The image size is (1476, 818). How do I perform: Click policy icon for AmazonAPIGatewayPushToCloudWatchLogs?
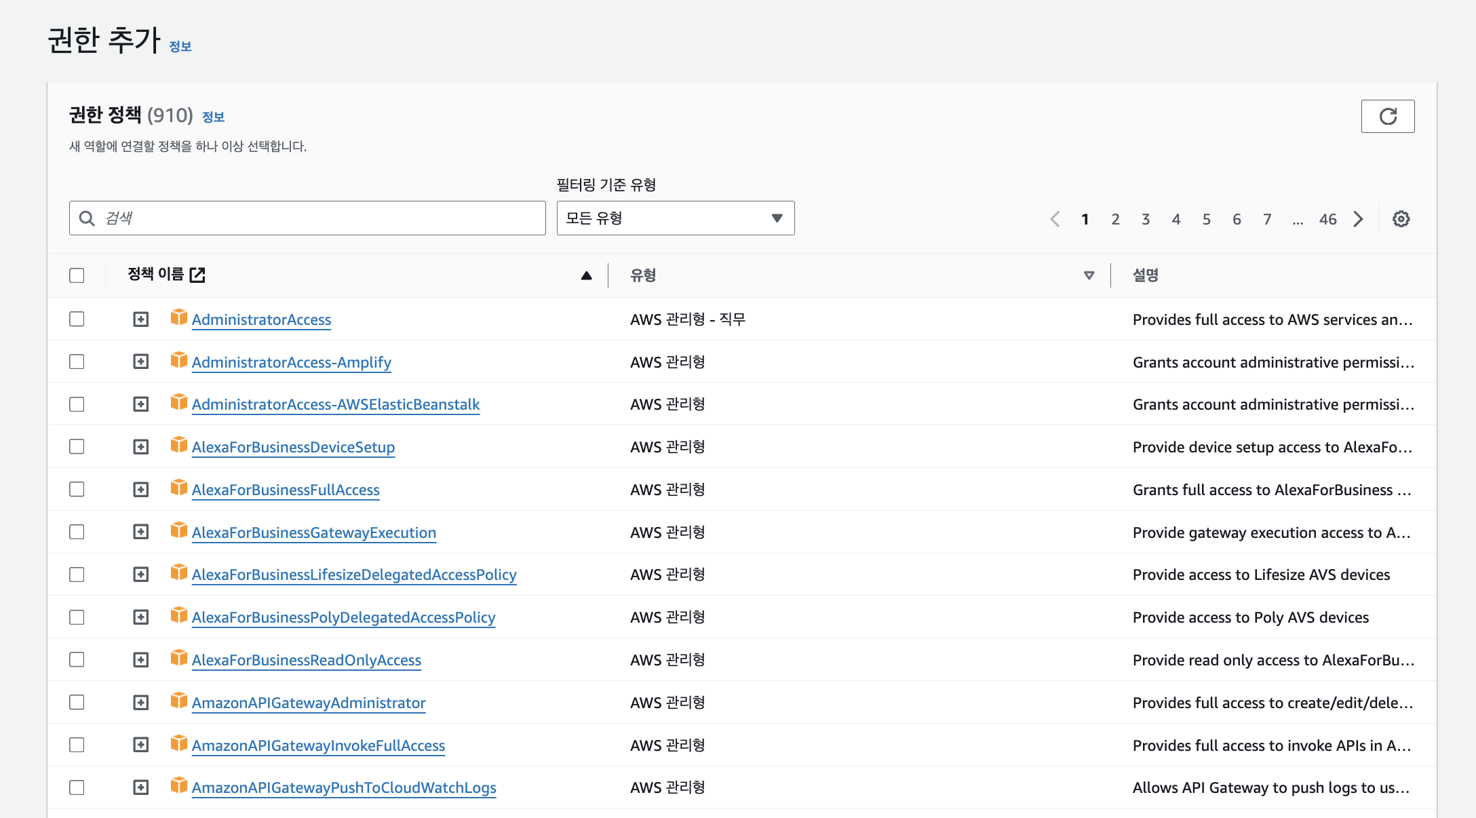179,785
